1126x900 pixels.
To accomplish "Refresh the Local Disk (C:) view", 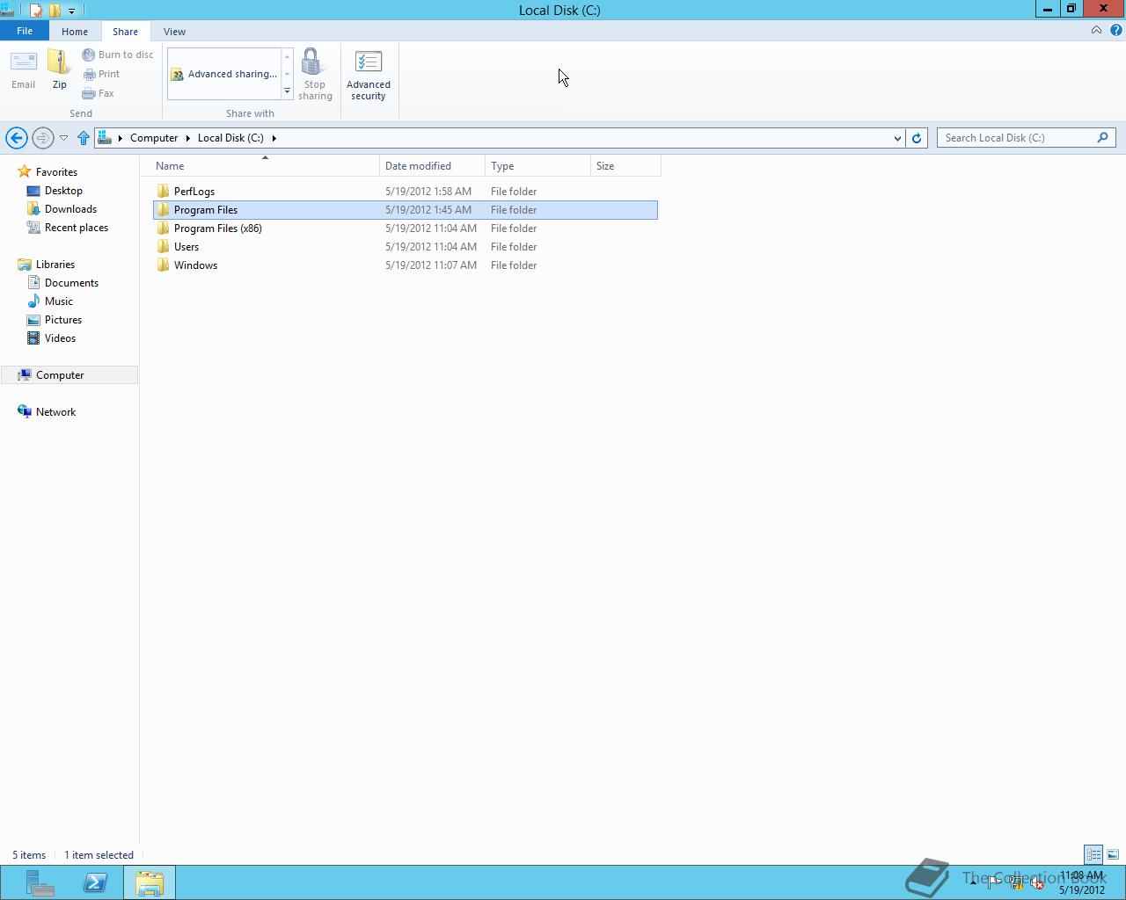I will 917,138.
